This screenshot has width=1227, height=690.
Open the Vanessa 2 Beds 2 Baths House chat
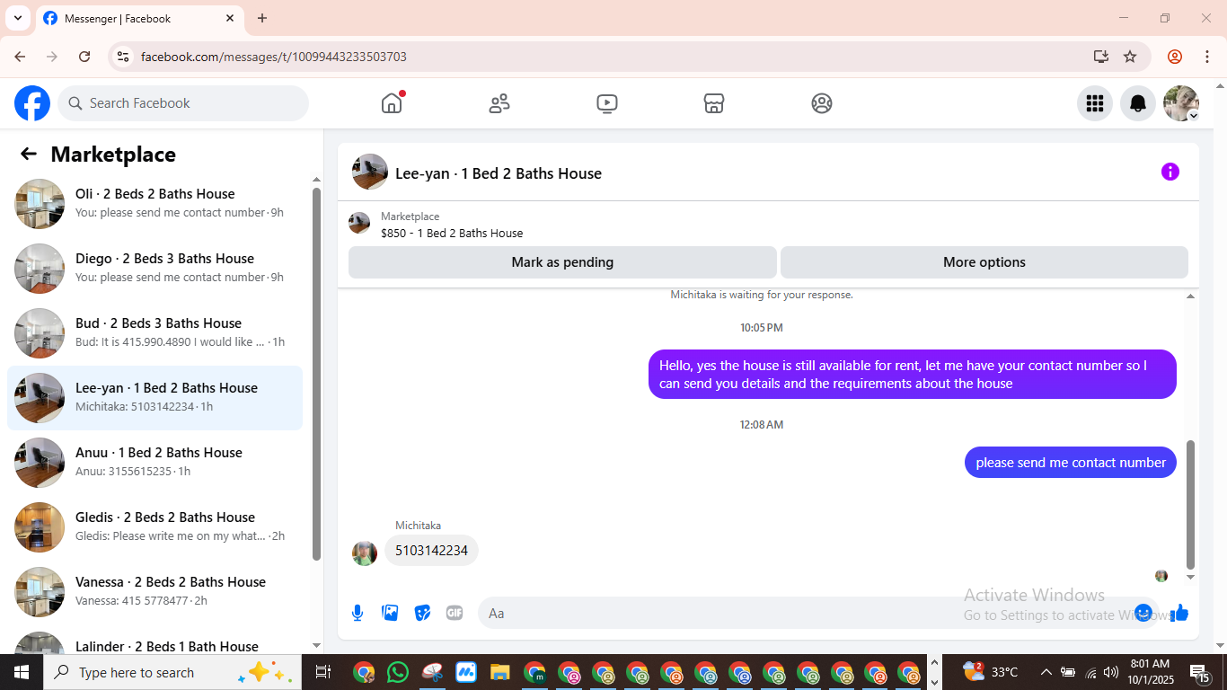154,592
